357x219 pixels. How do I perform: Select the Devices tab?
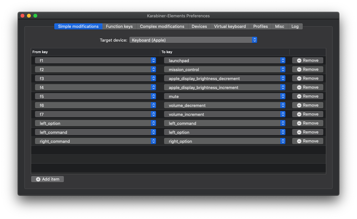click(x=199, y=26)
